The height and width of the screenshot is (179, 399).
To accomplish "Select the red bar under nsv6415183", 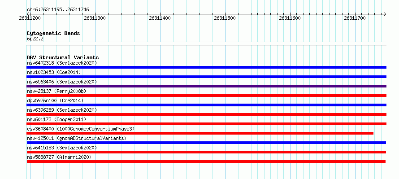I will pyautogui.click(x=206, y=152).
